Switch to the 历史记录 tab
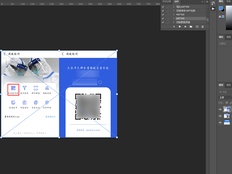This screenshot has width=232, height=174. (x=167, y=2)
